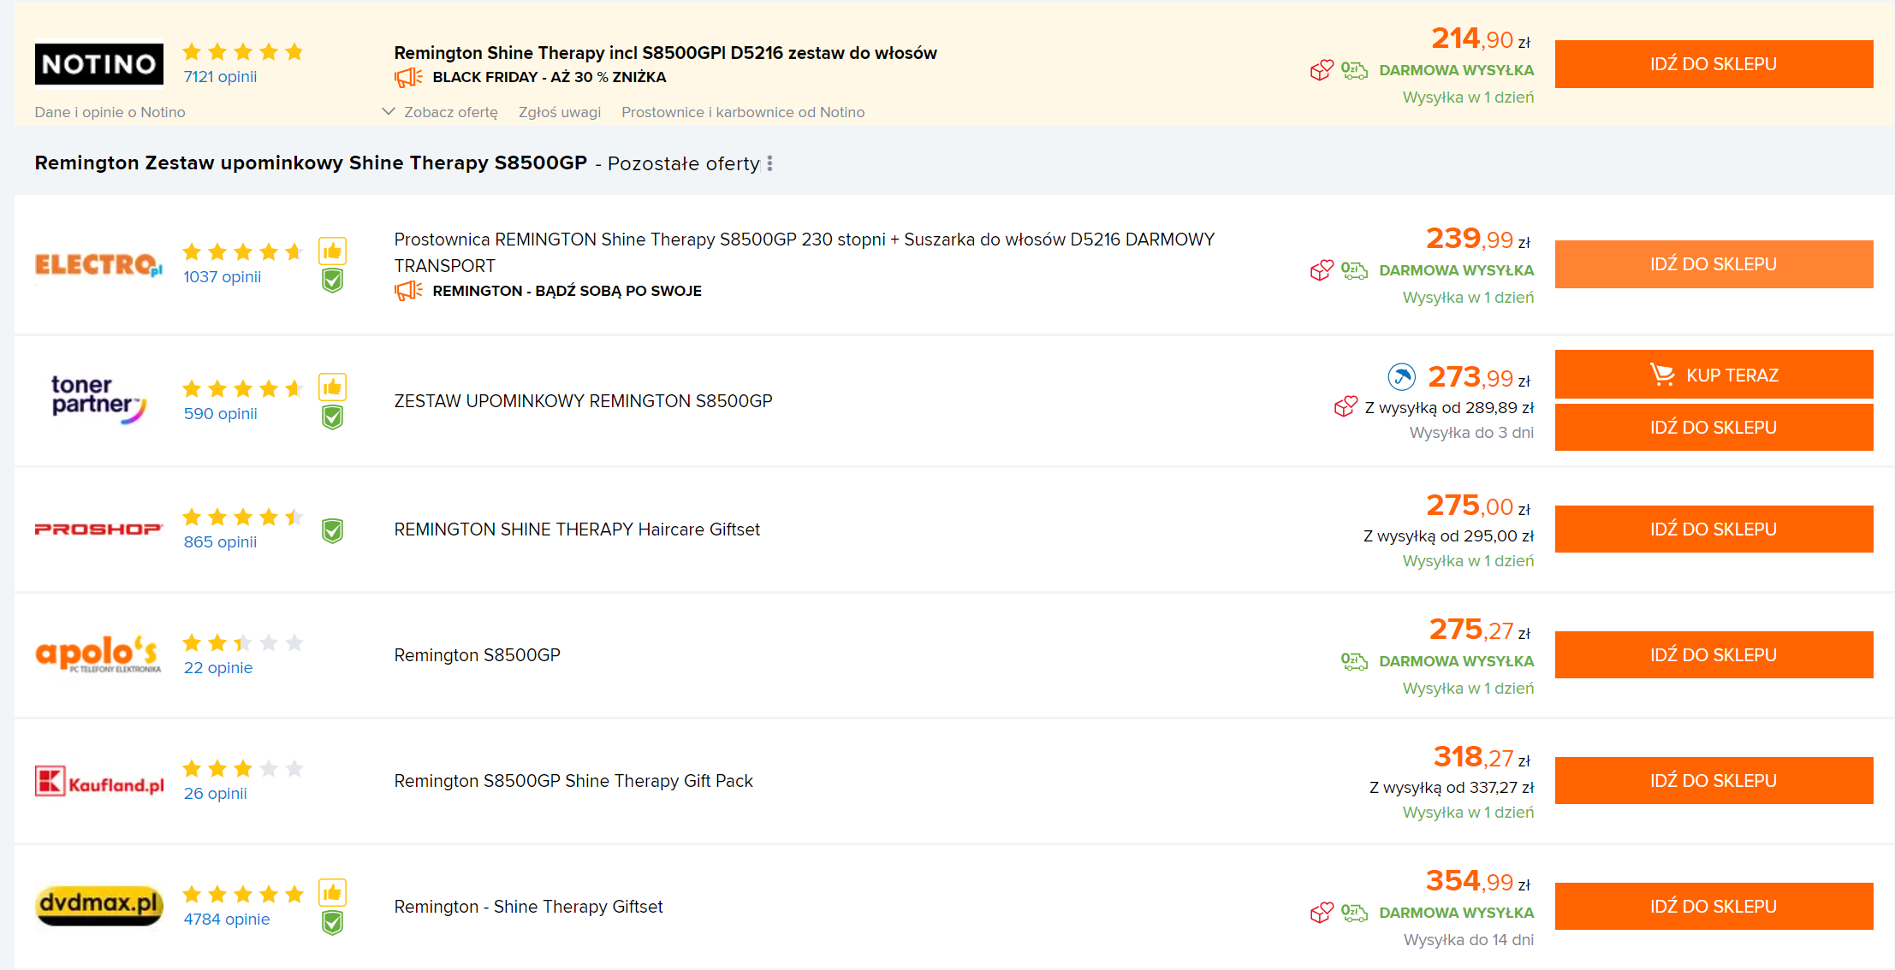1895x970 pixels.
Task: Open Dane i opinie o Notino link
Action: click(110, 112)
